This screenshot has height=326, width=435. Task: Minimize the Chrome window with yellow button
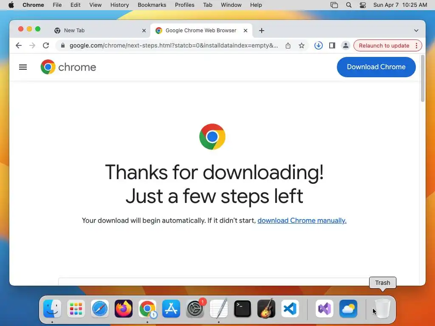click(29, 29)
